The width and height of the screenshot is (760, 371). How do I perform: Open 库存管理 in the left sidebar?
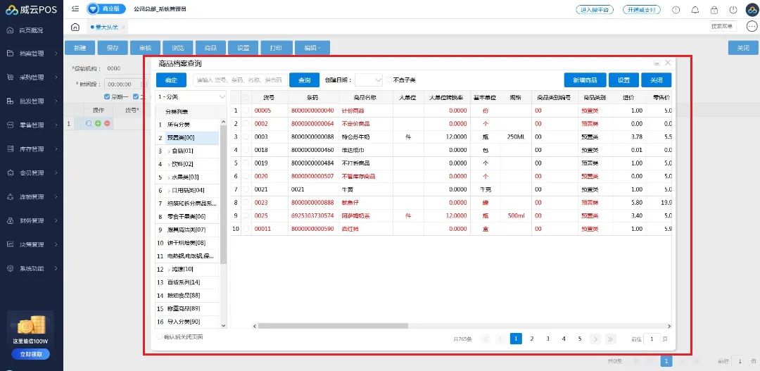[32, 149]
